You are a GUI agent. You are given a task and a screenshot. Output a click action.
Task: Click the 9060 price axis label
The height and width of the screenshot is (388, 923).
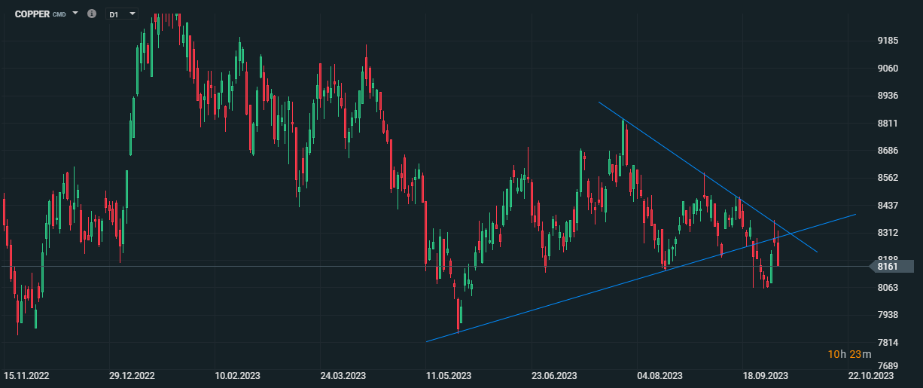click(888, 69)
